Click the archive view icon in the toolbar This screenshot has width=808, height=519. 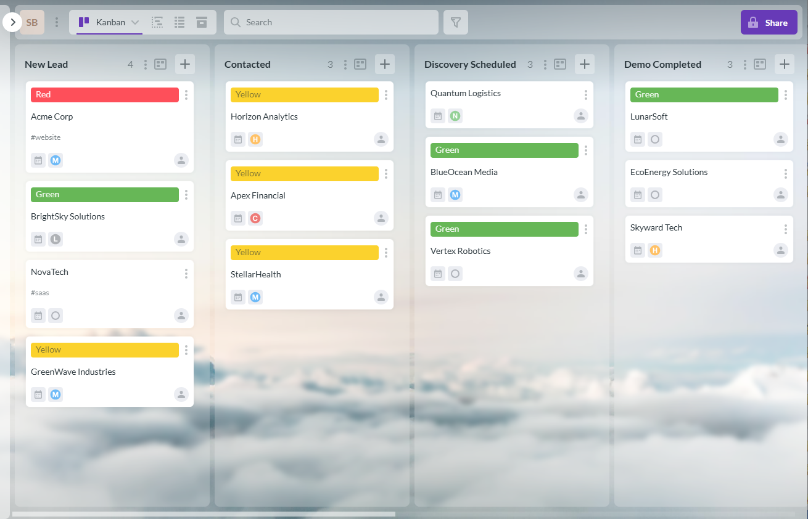coord(201,22)
